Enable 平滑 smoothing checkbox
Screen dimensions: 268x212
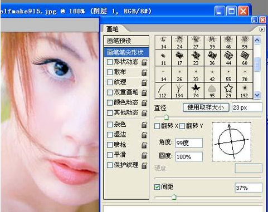(x=110, y=155)
